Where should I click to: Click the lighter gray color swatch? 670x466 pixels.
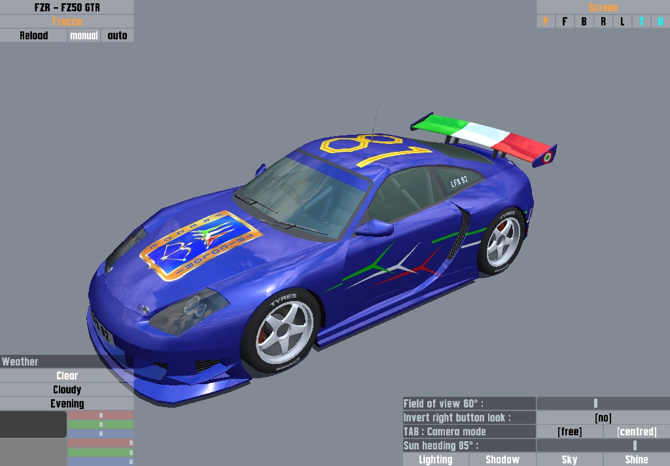pos(33,452)
